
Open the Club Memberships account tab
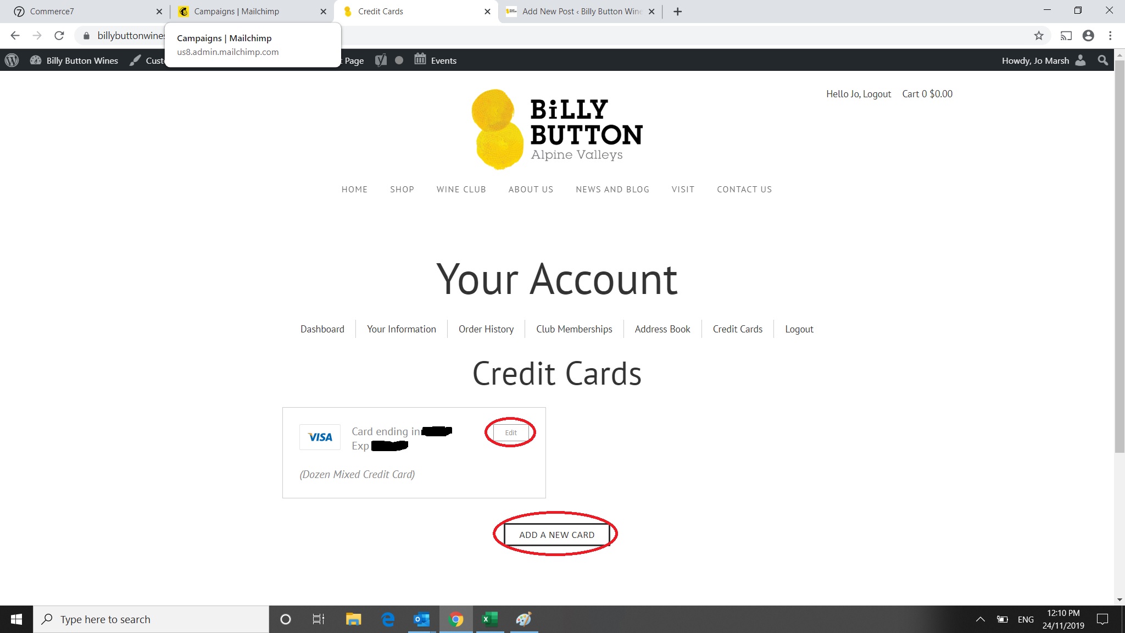click(x=574, y=329)
